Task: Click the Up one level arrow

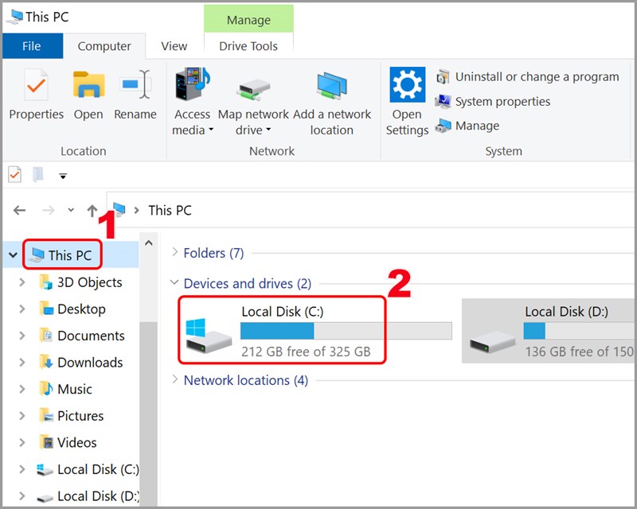Action: pyautogui.click(x=92, y=210)
